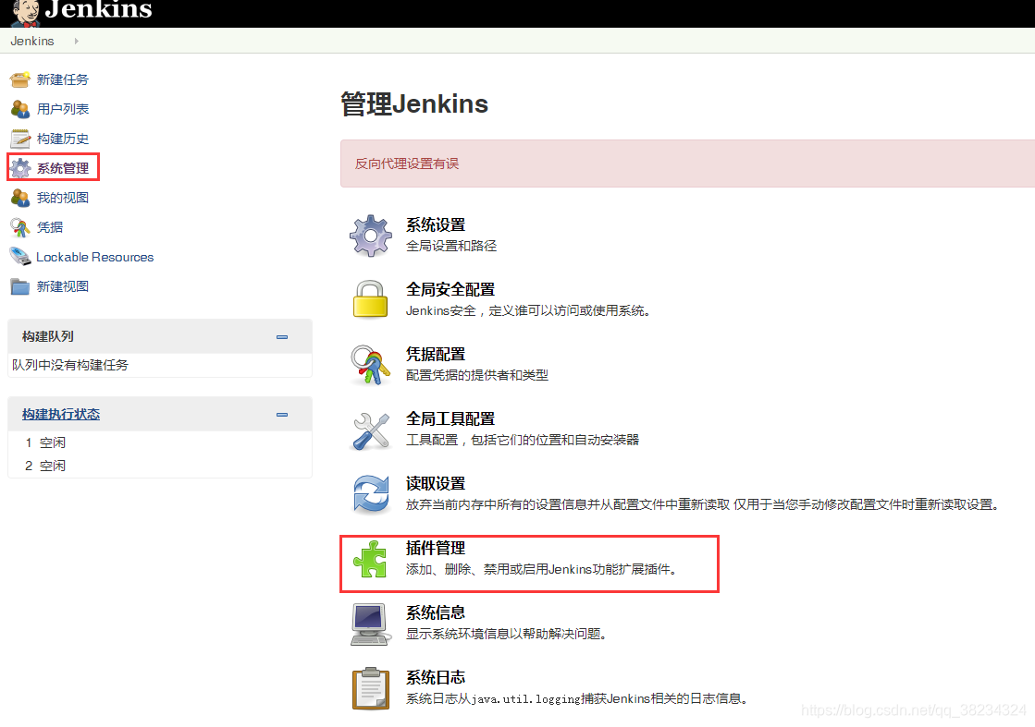
Task: Click the 全局安全配置 padlock icon
Action: pyautogui.click(x=370, y=299)
